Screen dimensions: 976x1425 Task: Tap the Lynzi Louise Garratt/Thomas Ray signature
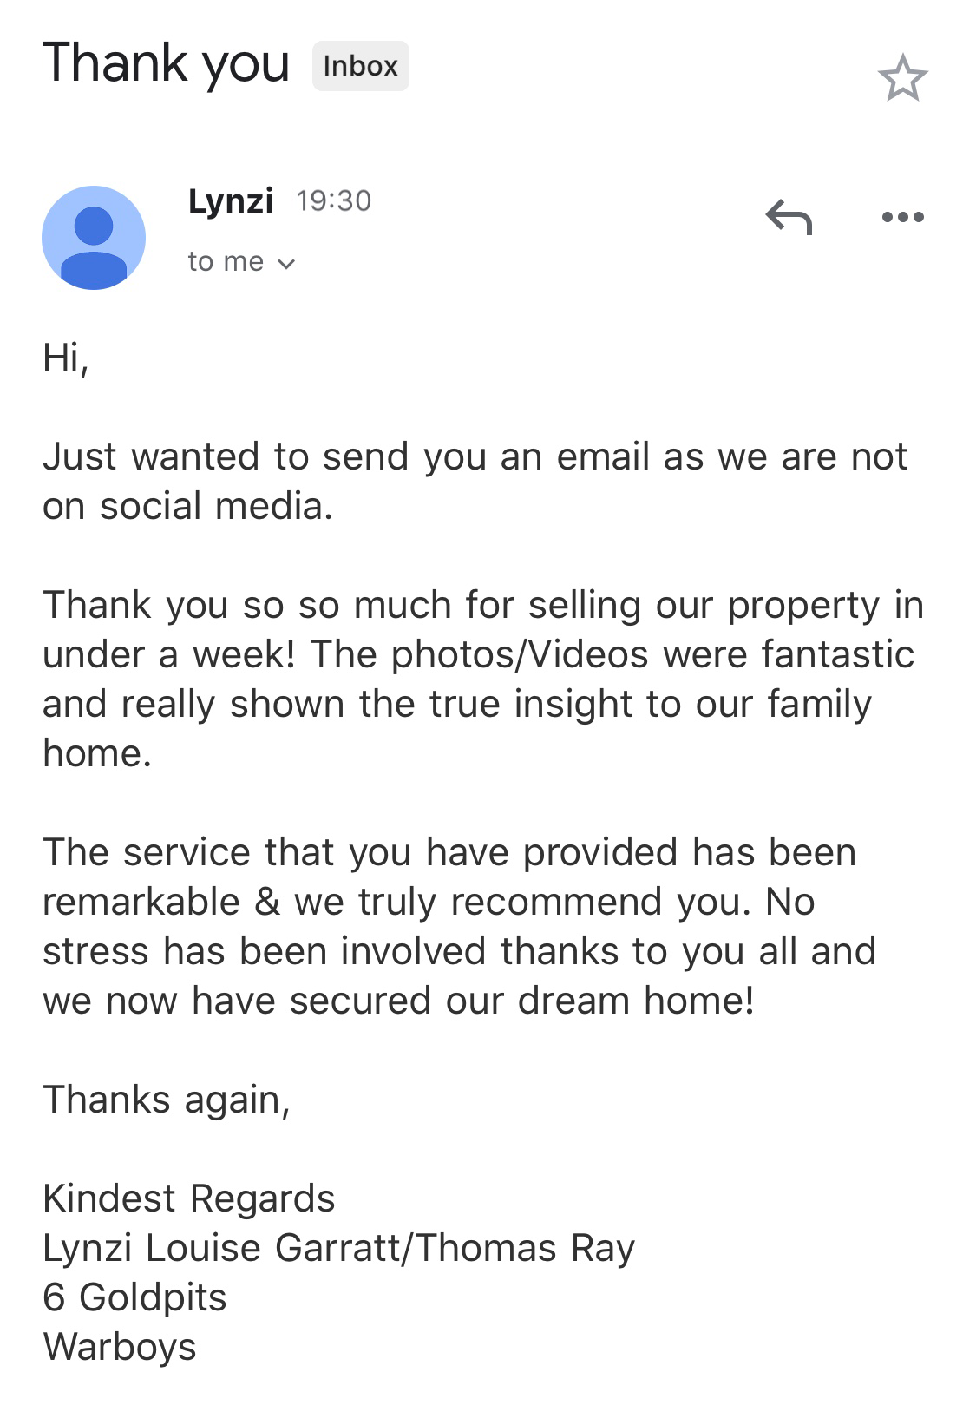point(338,1248)
